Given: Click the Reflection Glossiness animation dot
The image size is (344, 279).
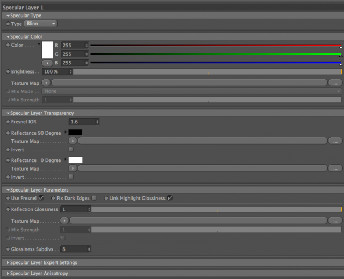Looking at the screenshot, I should (x=8, y=209).
